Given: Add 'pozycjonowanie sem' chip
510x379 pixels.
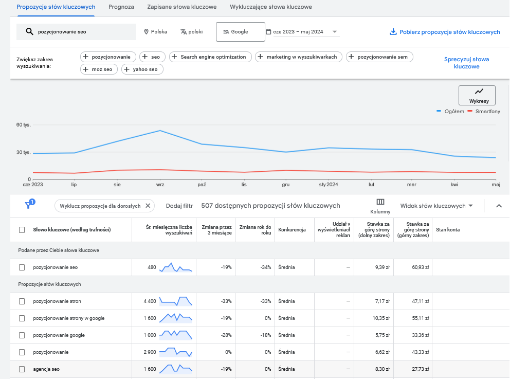Looking at the screenshot, I should coord(379,57).
